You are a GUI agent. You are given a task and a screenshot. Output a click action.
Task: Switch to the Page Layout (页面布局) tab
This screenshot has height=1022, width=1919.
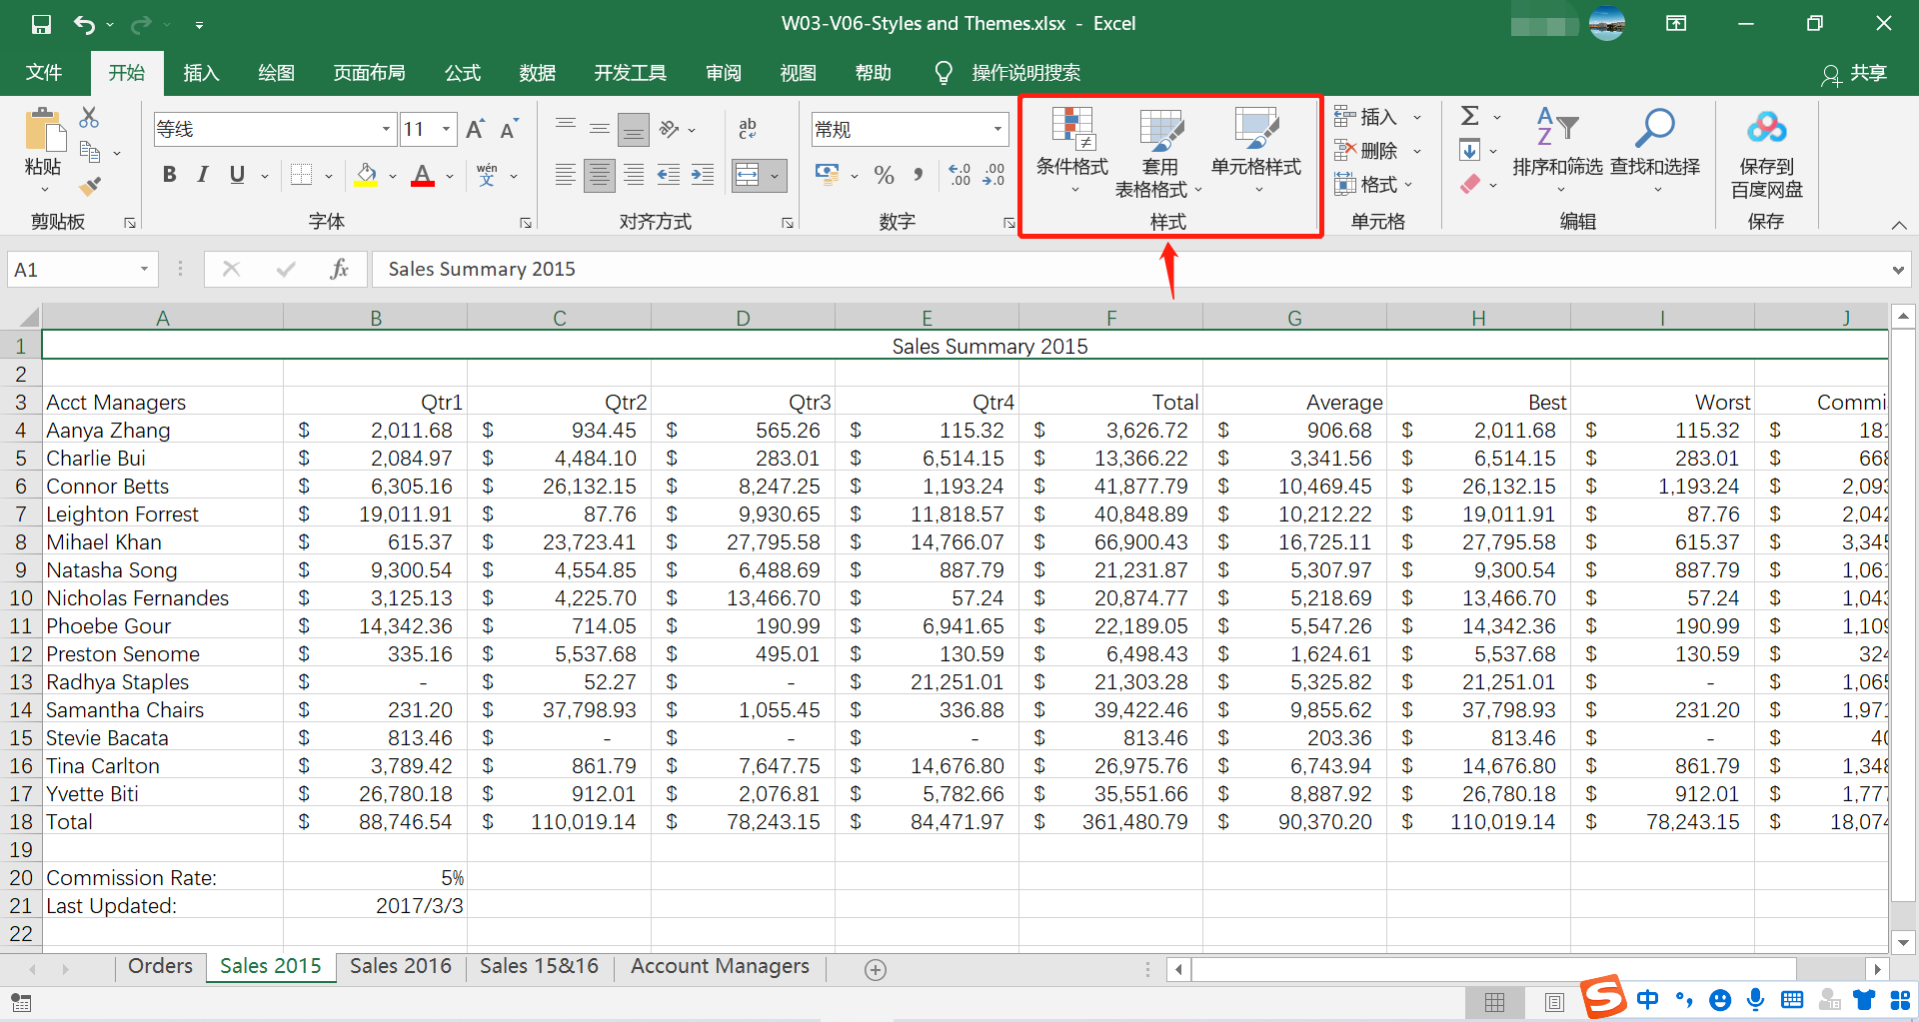click(x=369, y=73)
